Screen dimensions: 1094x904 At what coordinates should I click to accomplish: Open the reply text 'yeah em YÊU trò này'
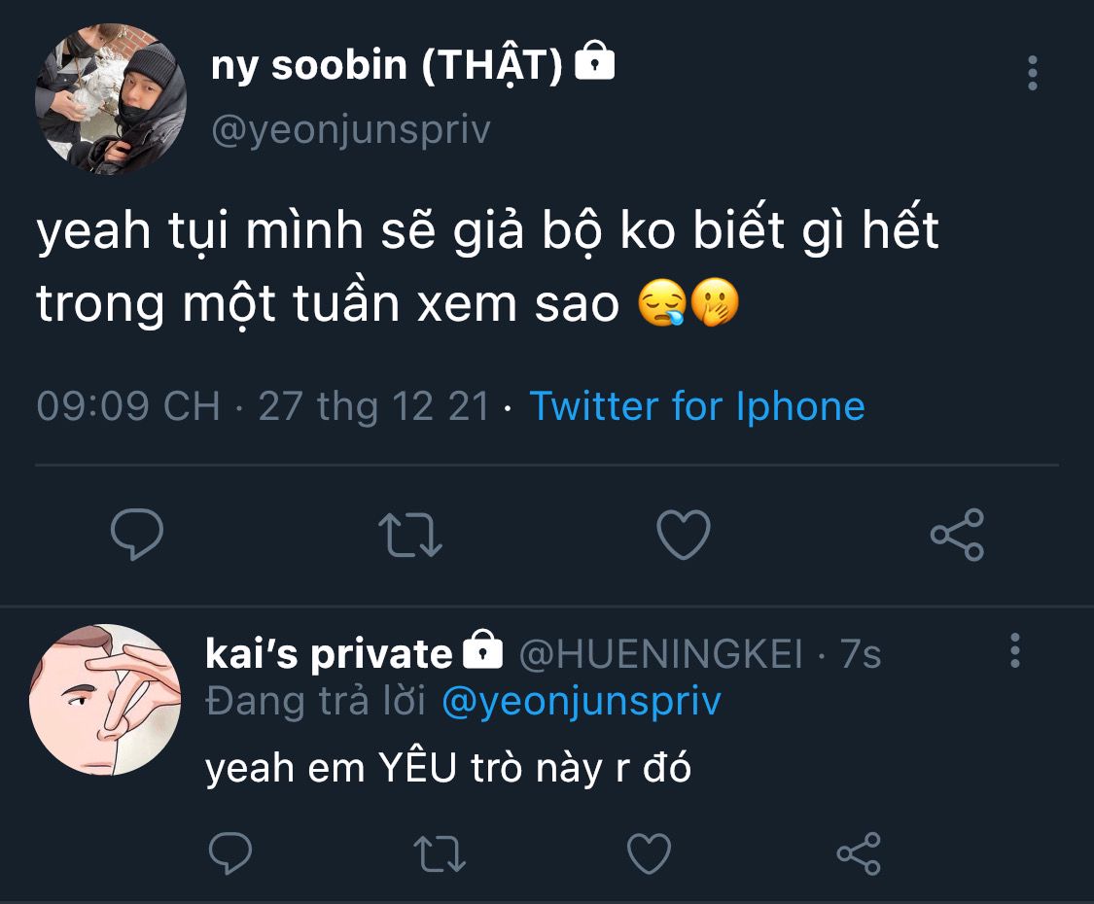click(x=448, y=769)
